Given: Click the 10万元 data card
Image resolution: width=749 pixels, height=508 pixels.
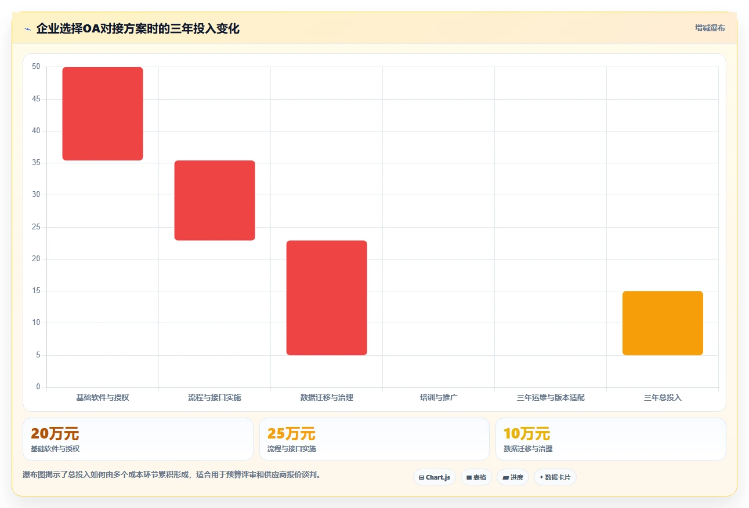Looking at the screenshot, I should pos(610,439).
